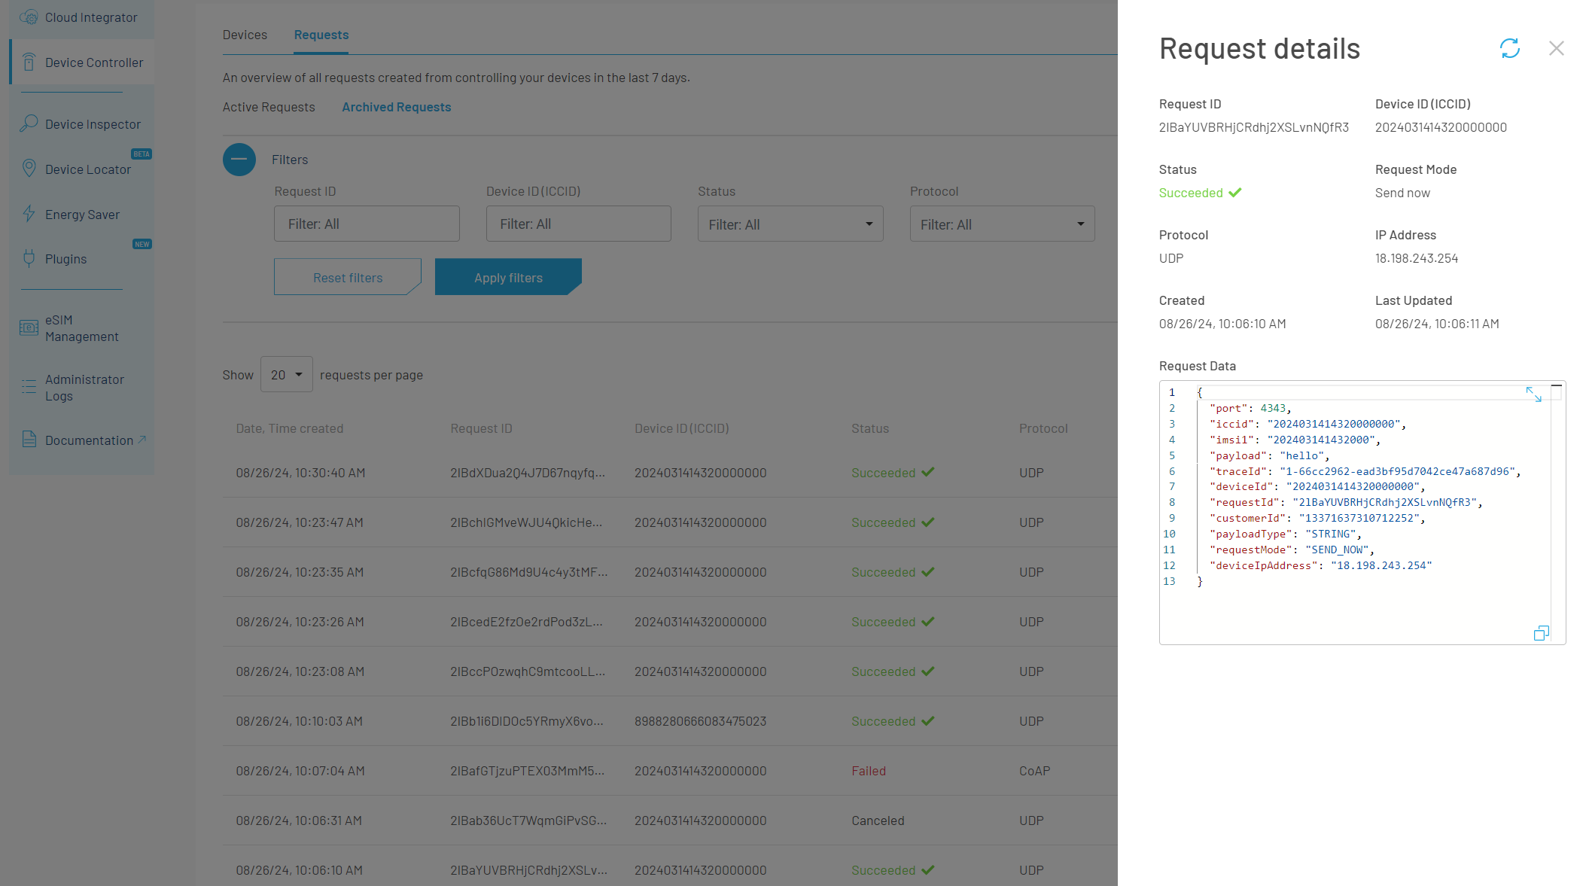This screenshot has width=1586, height=886.
Task: Switch to Active Requests tab
Action: pyautogui.click(x=269, y=107)
